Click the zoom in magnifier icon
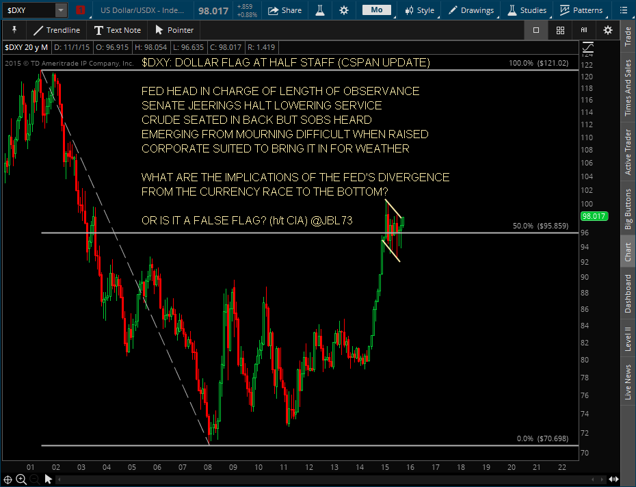Image resolution: width=636 pixels, height=487 pixels. click(21, 479)
